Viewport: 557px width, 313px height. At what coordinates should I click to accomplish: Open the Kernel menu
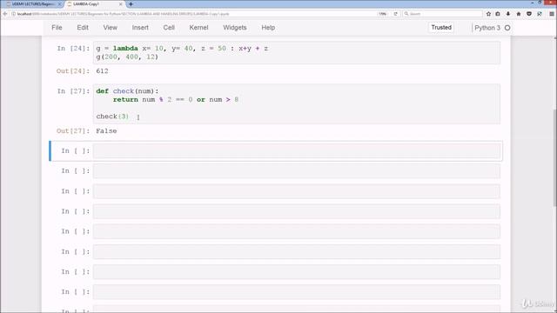[x=198, y=28]
